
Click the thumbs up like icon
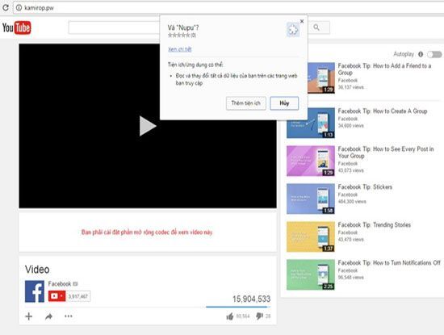pos(230,316)
